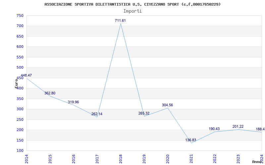Screen dimensions: 265x165
Task: Click the 'Euro' y-axis label
Action: [x=16, y=84]
